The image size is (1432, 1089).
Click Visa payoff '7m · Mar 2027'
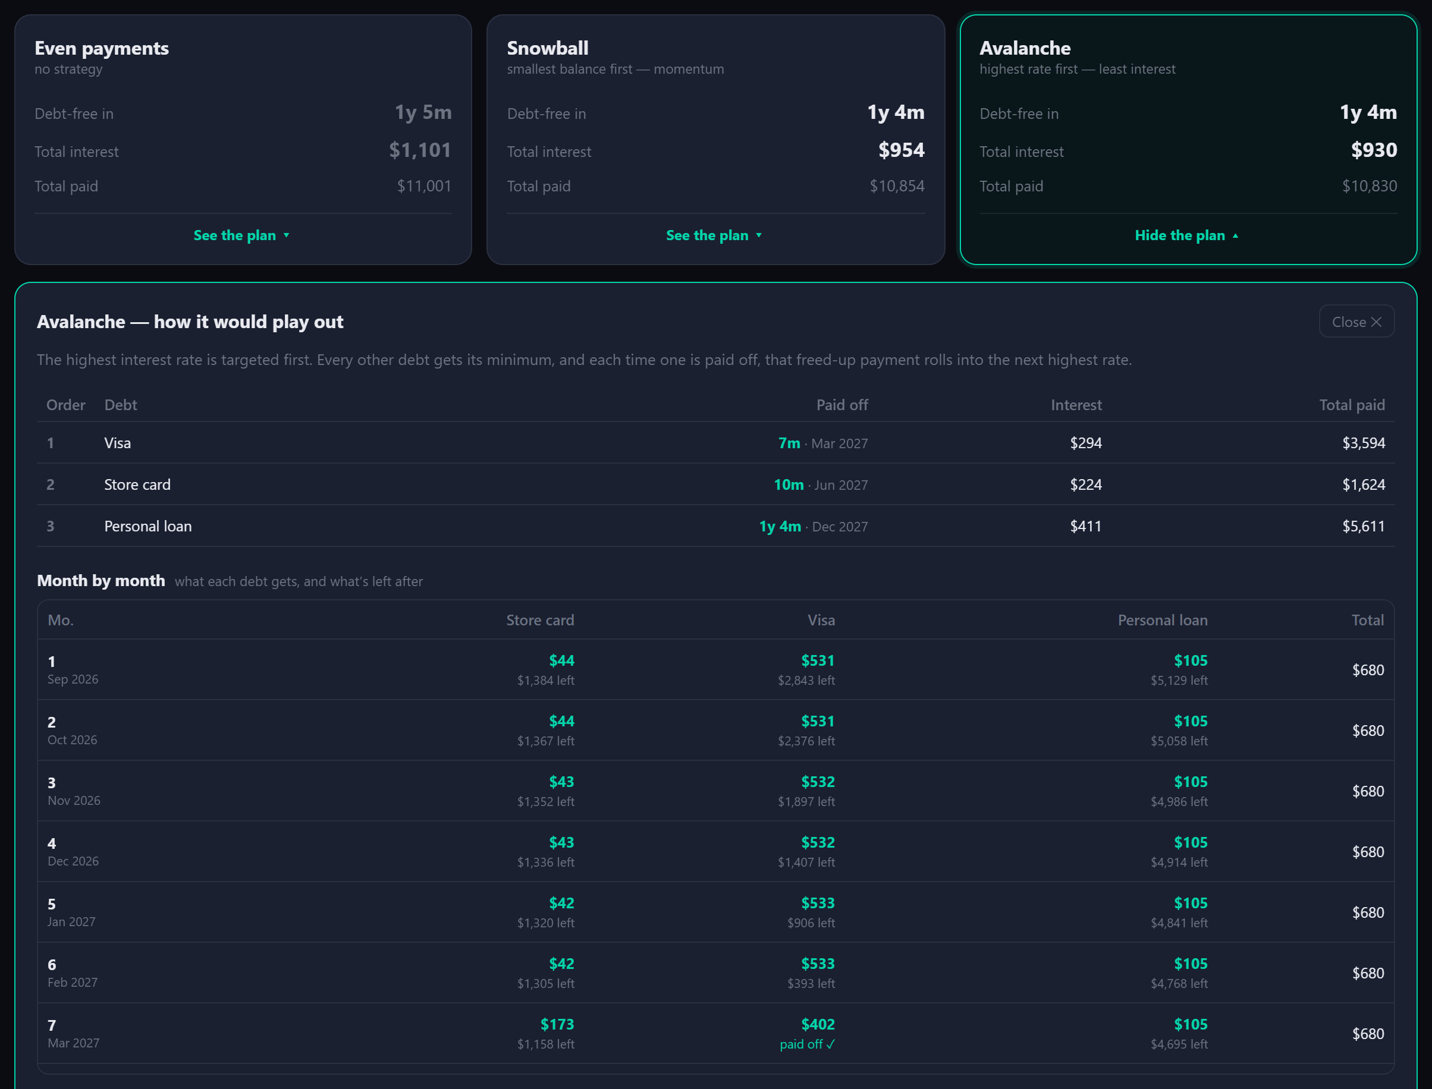(822, 443)
